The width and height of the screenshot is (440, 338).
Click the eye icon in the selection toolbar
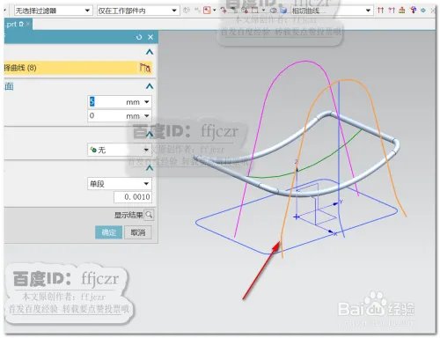point(274,11)
